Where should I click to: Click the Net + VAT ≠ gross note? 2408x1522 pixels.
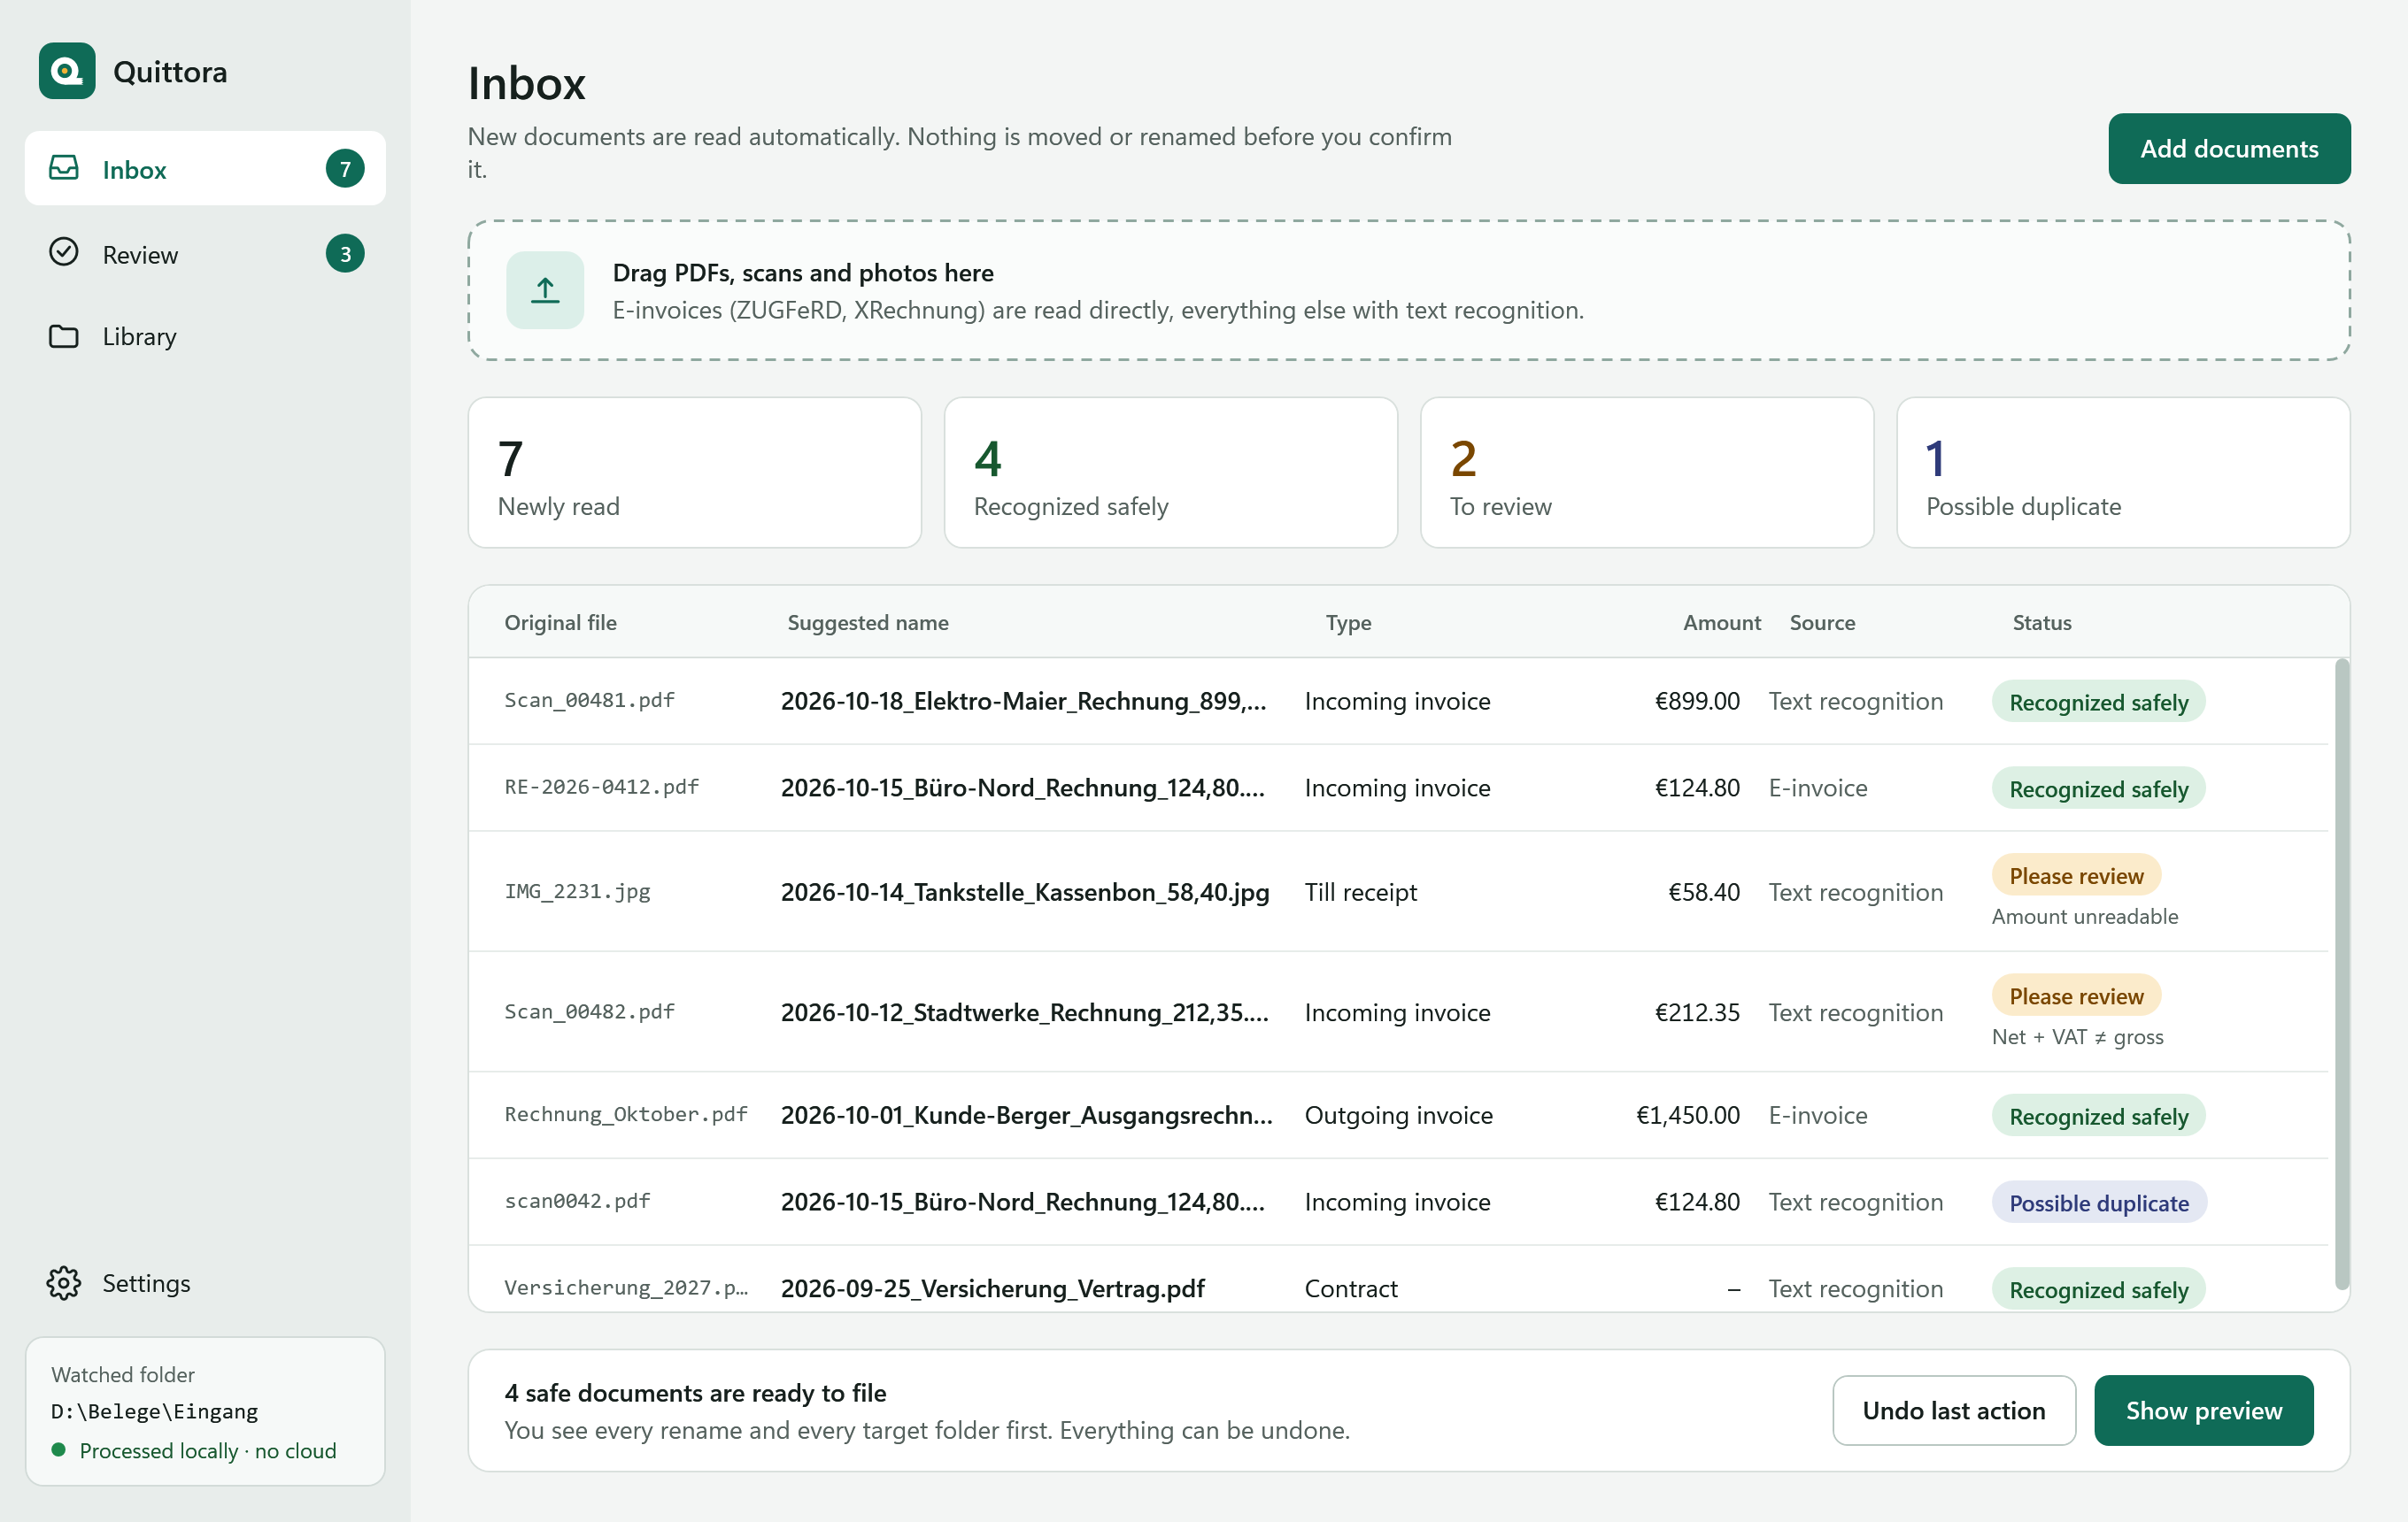(x=2077, y=1036)
